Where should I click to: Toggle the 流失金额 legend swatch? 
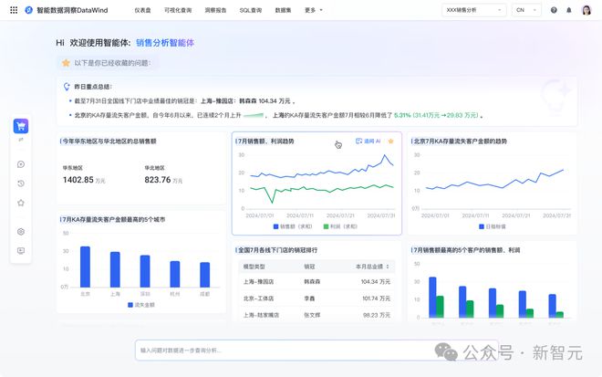tap(130, 305)
